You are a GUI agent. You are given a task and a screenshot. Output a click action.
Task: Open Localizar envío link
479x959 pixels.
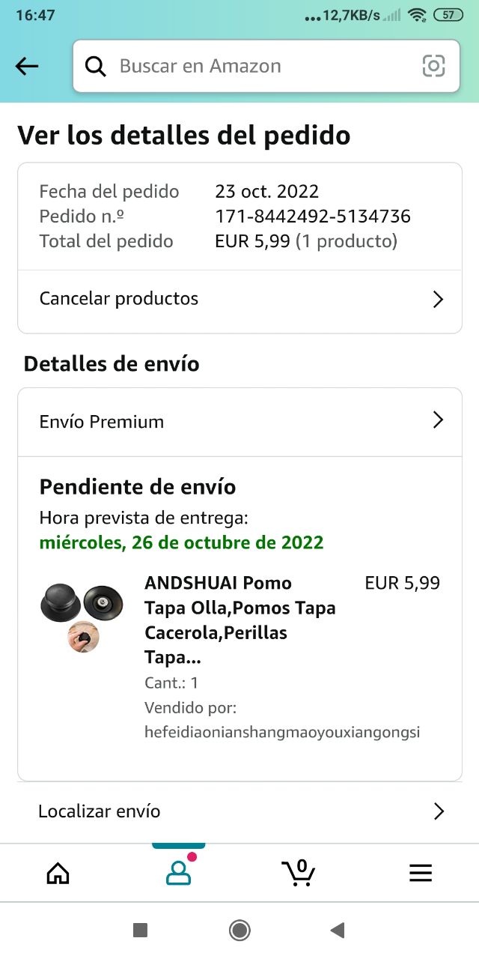pos(100,811)
